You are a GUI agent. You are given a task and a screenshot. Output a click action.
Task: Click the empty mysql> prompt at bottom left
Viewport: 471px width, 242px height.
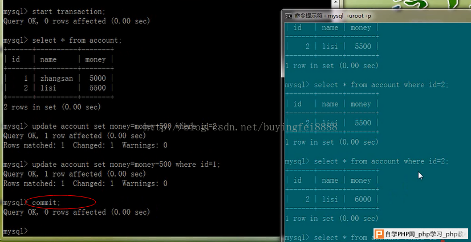(x=15, y=231)
